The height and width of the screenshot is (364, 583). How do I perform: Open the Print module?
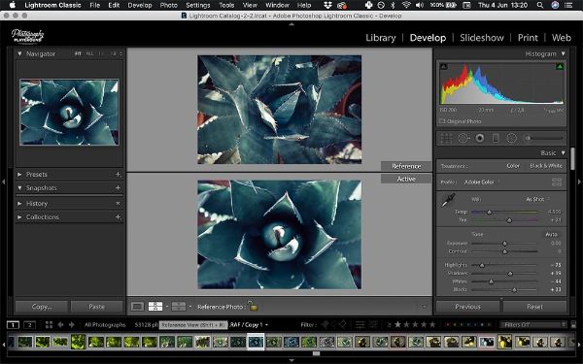[x=528, y=38]
